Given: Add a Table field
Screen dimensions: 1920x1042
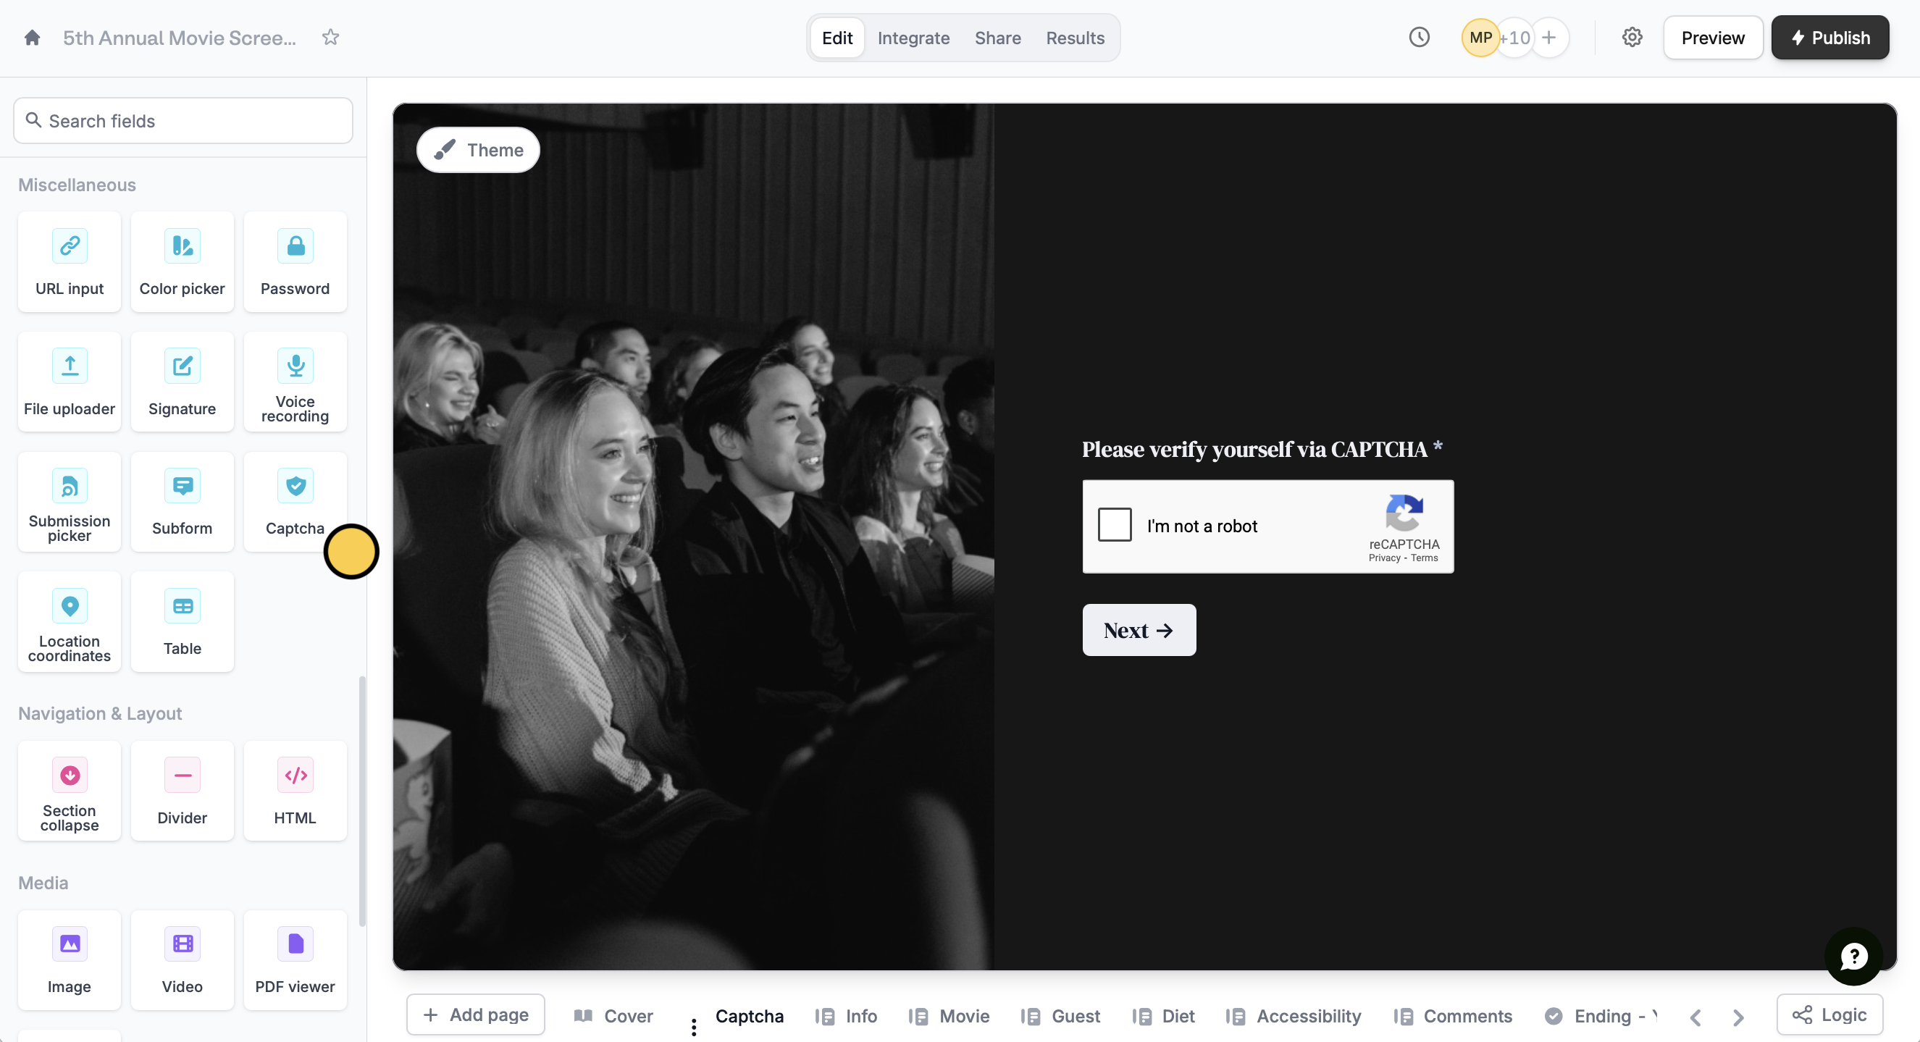Looking at the screenshot, I should coord(182,621).
